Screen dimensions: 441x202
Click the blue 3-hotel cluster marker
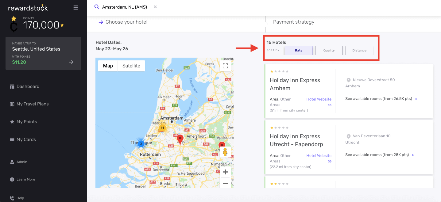141,143
